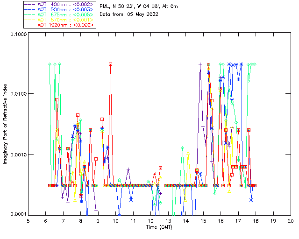Click the green diamond peak near 13.8 hours
Viewport: 299px width, 239px height.
[x=183, y=148]
